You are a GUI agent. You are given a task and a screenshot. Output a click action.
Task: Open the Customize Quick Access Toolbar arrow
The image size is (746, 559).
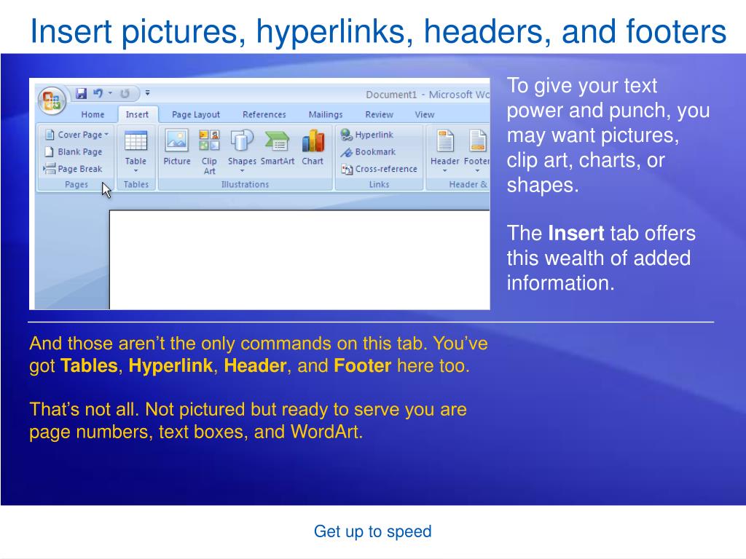(147, 93)
